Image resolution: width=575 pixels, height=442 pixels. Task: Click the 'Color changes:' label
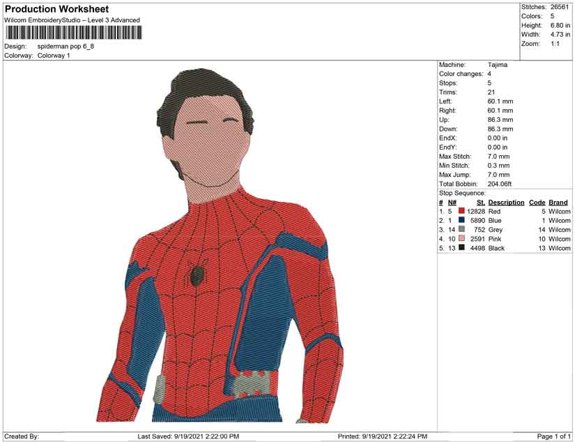pyautogui.click(x=461, y=74)
